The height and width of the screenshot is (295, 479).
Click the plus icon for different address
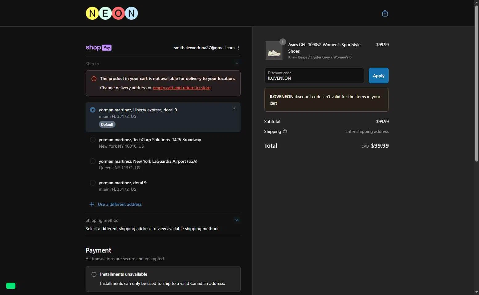pyautogui.click(x=91, y=204)
